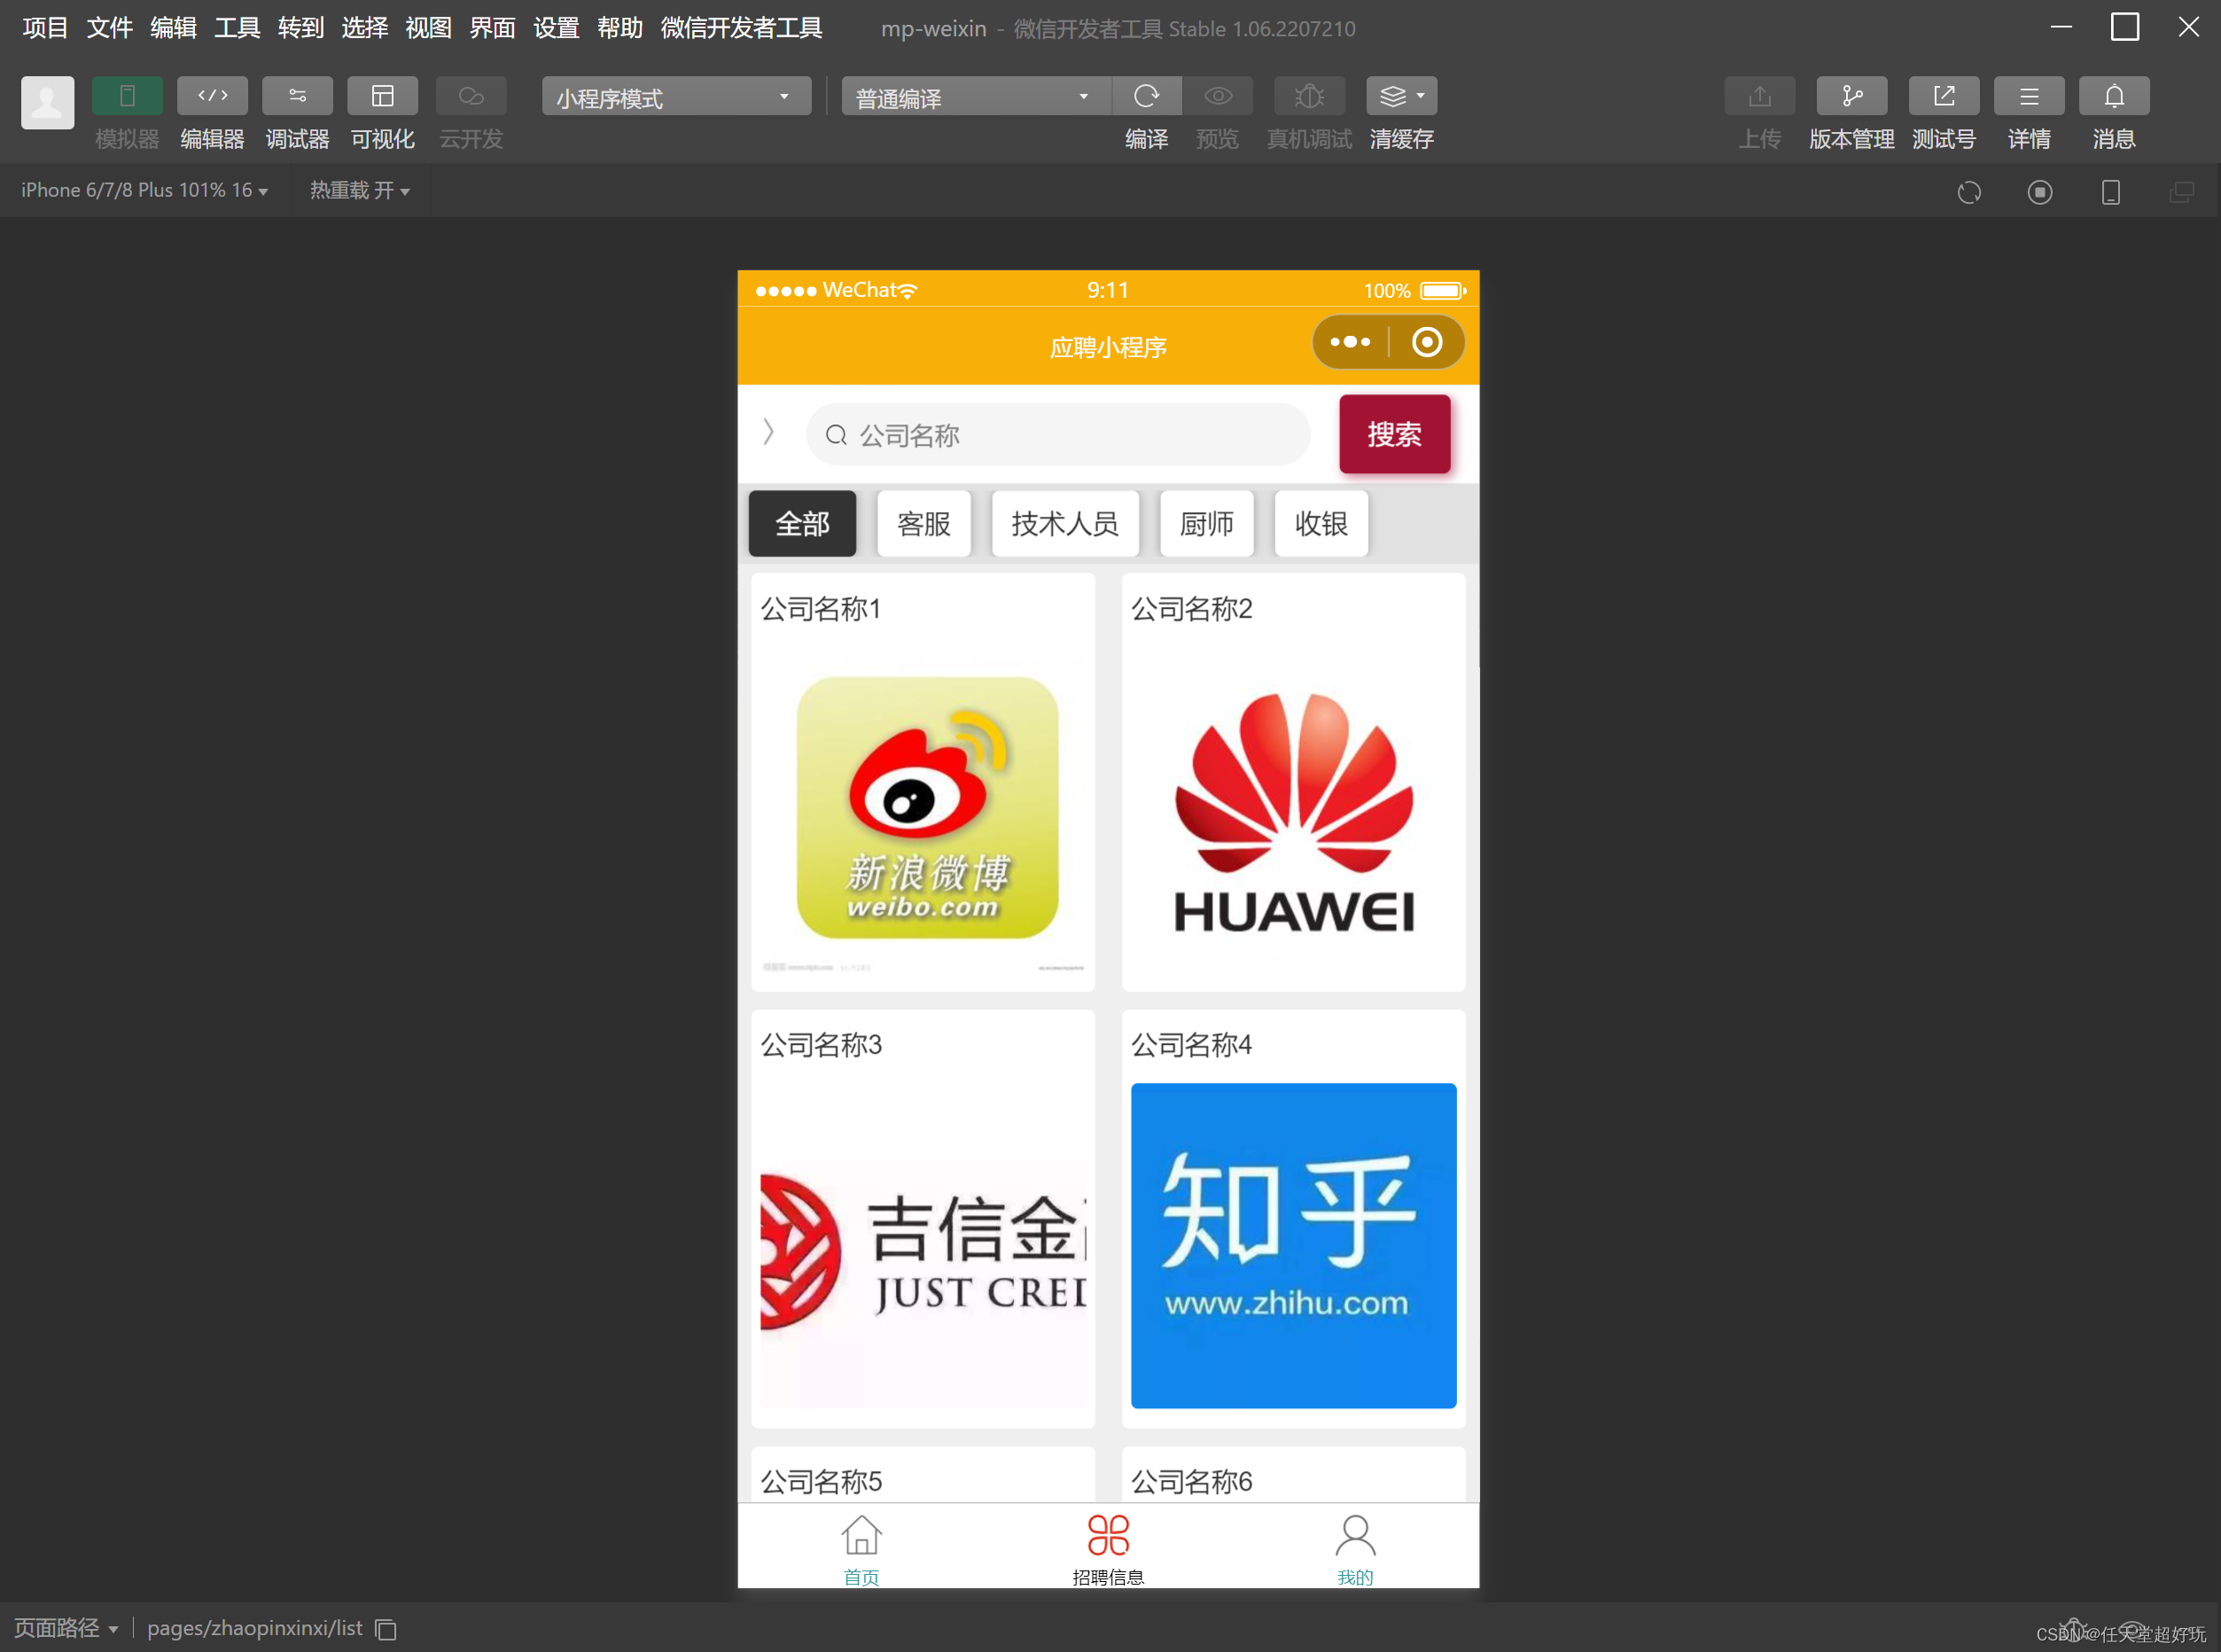
Task: Open cloud development (云开发)
Action: tap(471, 96)
